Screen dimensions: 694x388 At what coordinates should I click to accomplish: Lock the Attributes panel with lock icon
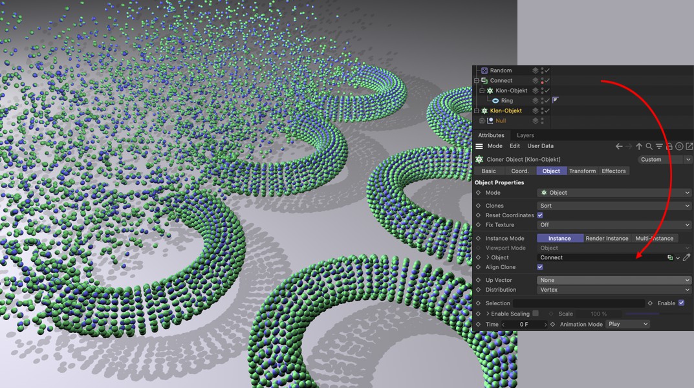669,147
